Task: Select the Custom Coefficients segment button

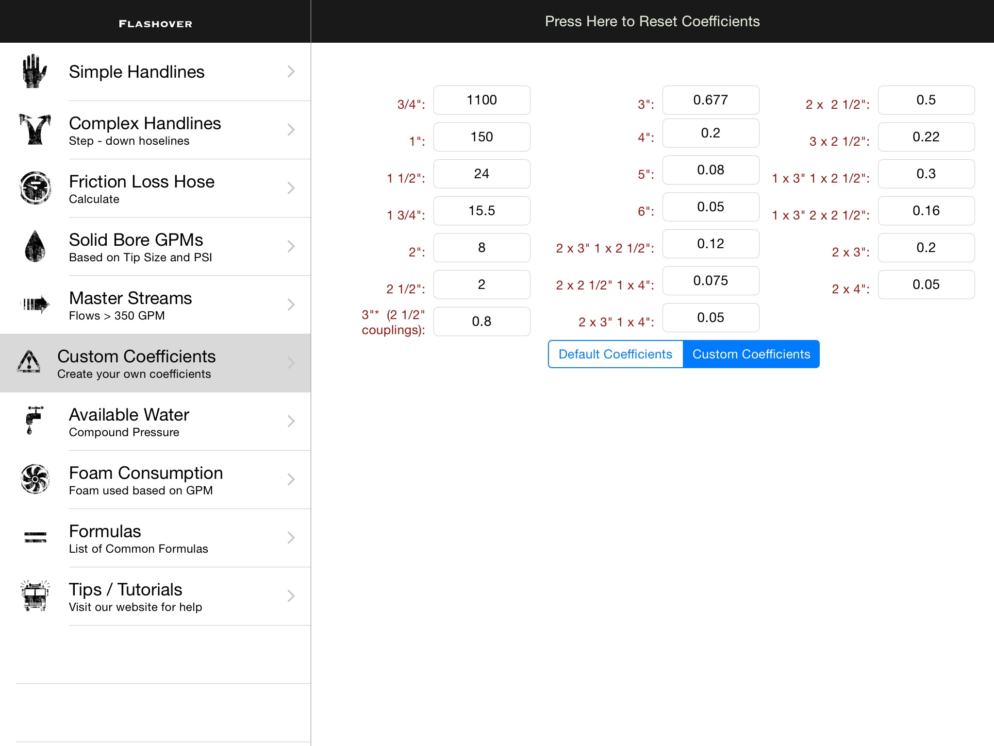Action: [x=751, y=354]
